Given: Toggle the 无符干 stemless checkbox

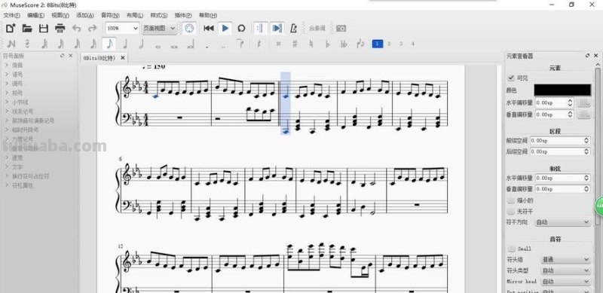Looking at the screenshot, I should 511,212.
